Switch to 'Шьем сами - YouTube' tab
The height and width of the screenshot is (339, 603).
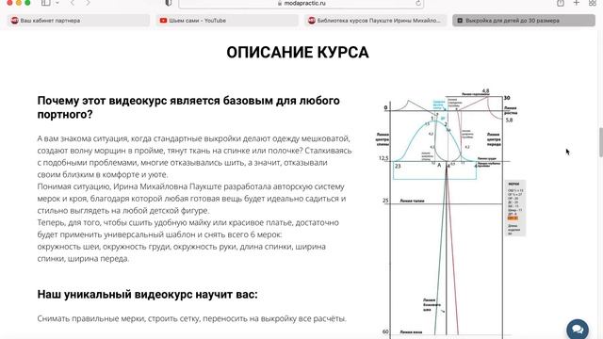pos(227,21)
